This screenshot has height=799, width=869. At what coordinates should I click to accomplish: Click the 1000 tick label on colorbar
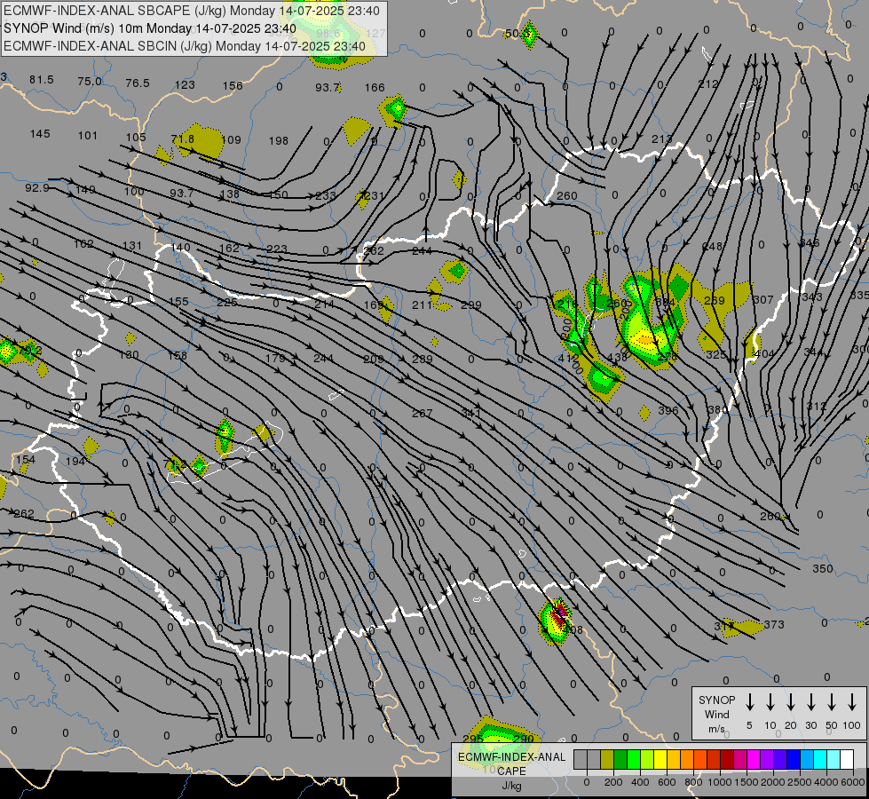[719, 782]
